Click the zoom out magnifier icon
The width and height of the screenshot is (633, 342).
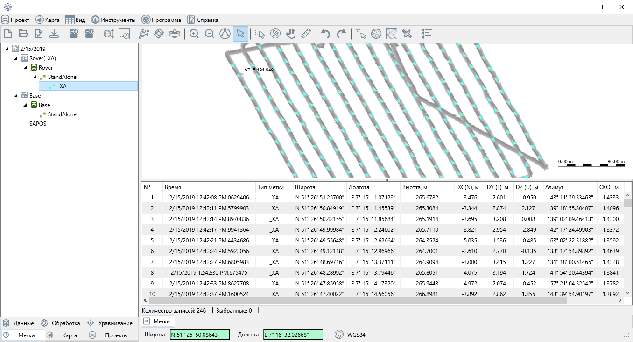click(x=210, y=34)
